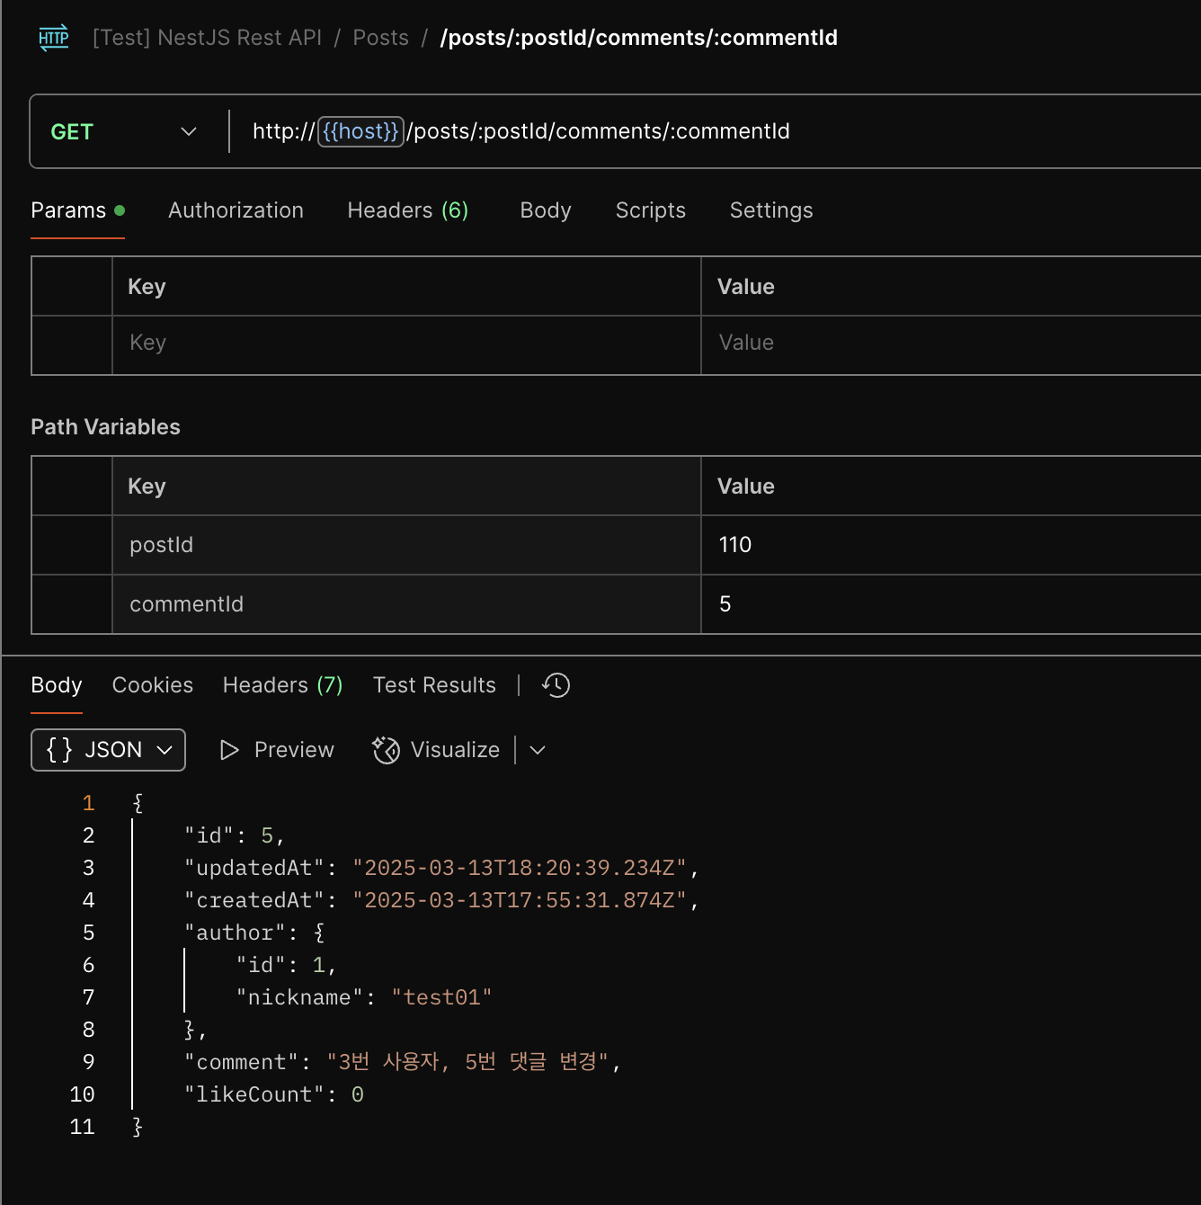
Task: Click the nickname value "test01"
Action: (441, 997)
